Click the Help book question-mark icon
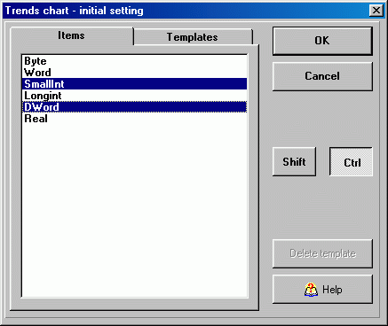 click(x=311, y=290)
